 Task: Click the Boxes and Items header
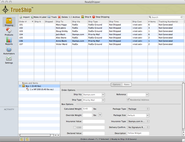coord(39,83)
